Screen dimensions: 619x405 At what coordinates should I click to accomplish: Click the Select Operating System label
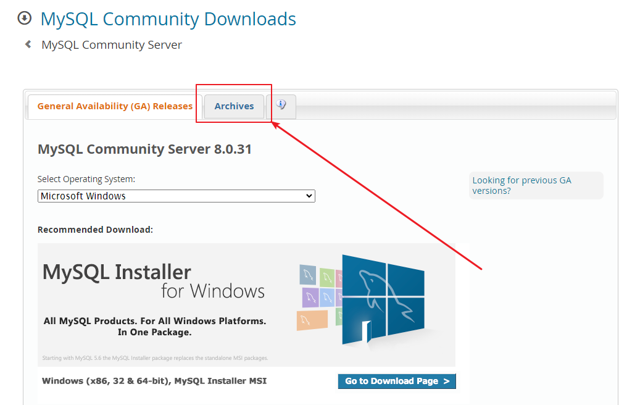click(86, 179)
